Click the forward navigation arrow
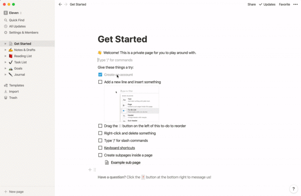Screen dimensions: 301x196 [66, 4]
